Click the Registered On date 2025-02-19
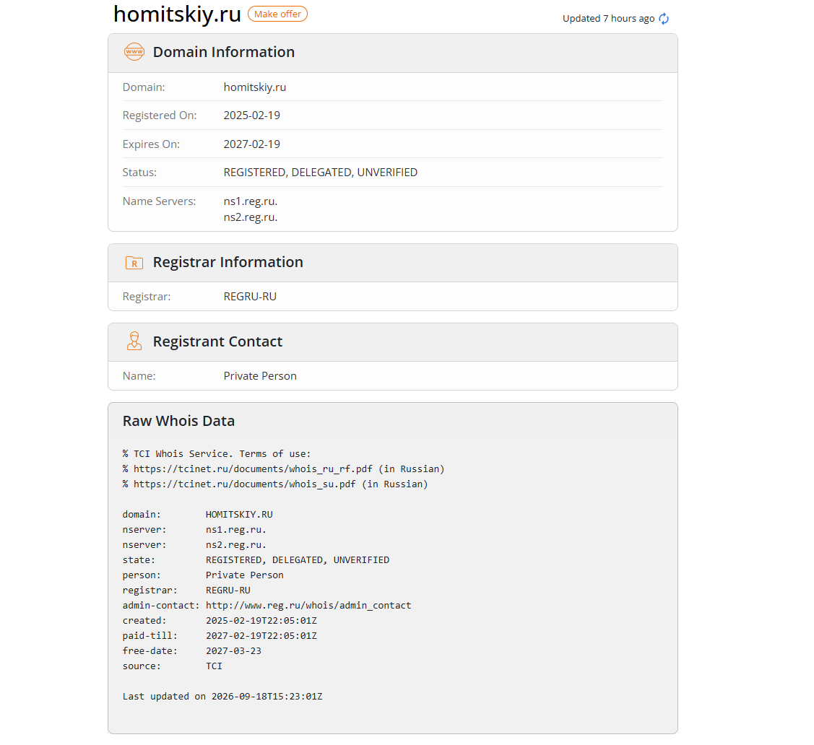Viewport: 814px width, 745px height. [x=252, y=116]
